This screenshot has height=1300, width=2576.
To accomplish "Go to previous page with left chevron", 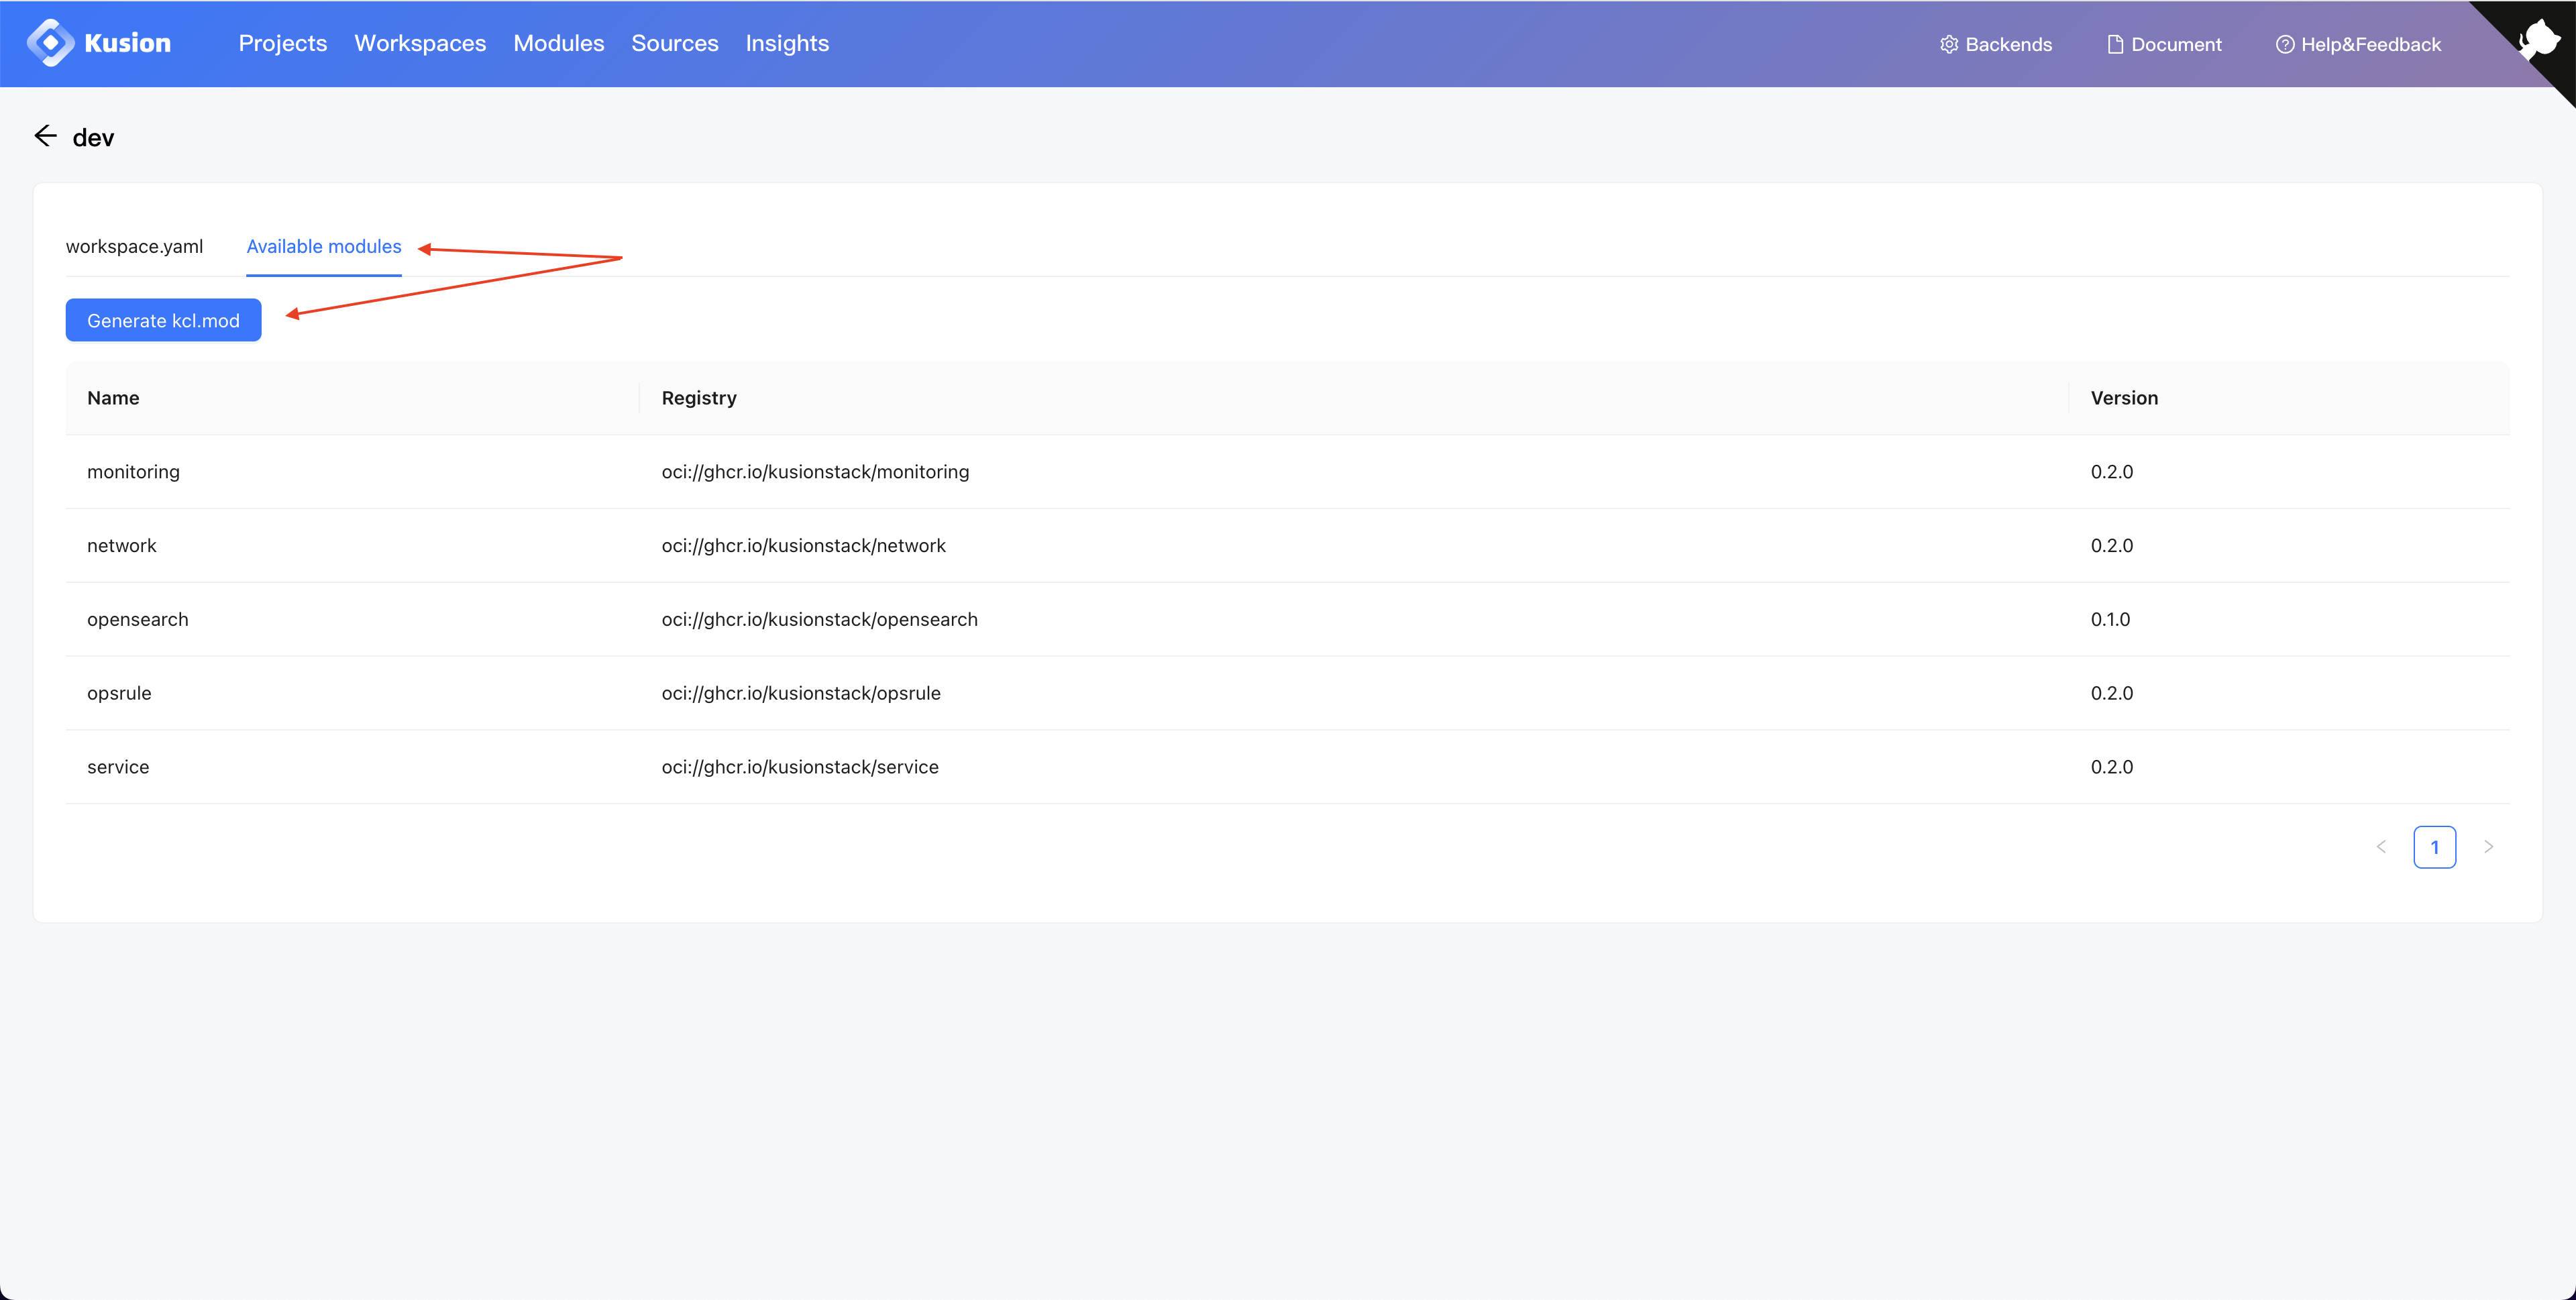I will pyautogui.click(x=2381, y=847).
